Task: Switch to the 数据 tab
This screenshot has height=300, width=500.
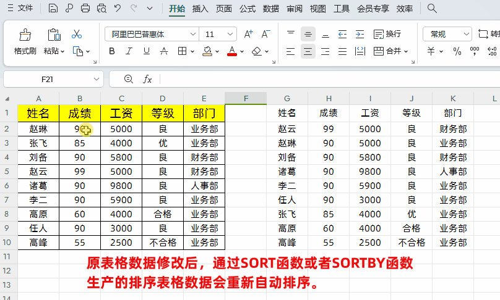Action: pos(271,9)
